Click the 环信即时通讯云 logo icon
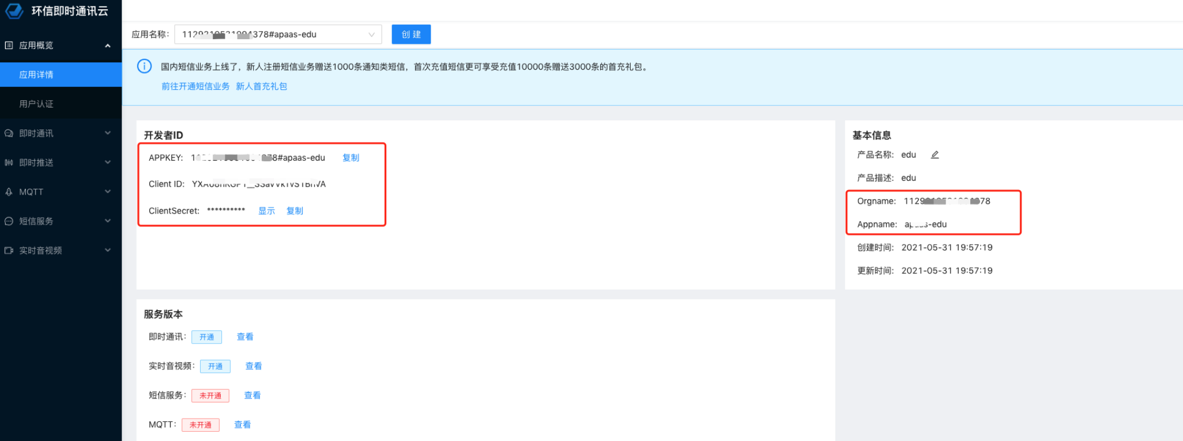The image size is (1183, 441). tap(14, 10)
